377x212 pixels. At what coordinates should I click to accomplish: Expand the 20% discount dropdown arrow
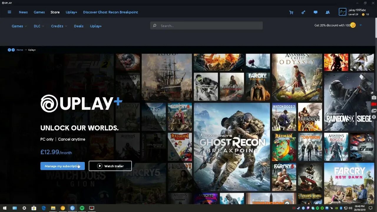[361, 25]
